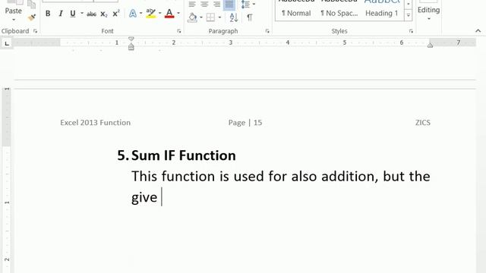Open Font Color dropdown arrow
This screenshot has height=273, width=486.
coord(178,14)
